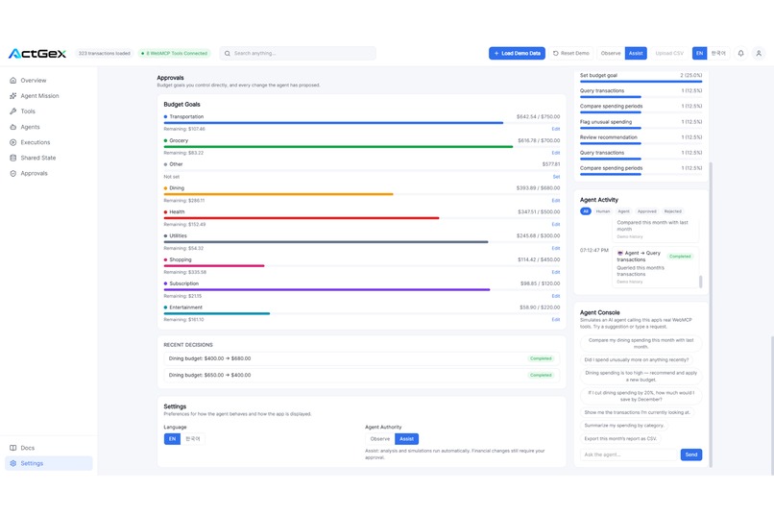Viewport: 774px width, 516px height.
Task: Edit the Subscription budget goal
Action: click(556, 296)
